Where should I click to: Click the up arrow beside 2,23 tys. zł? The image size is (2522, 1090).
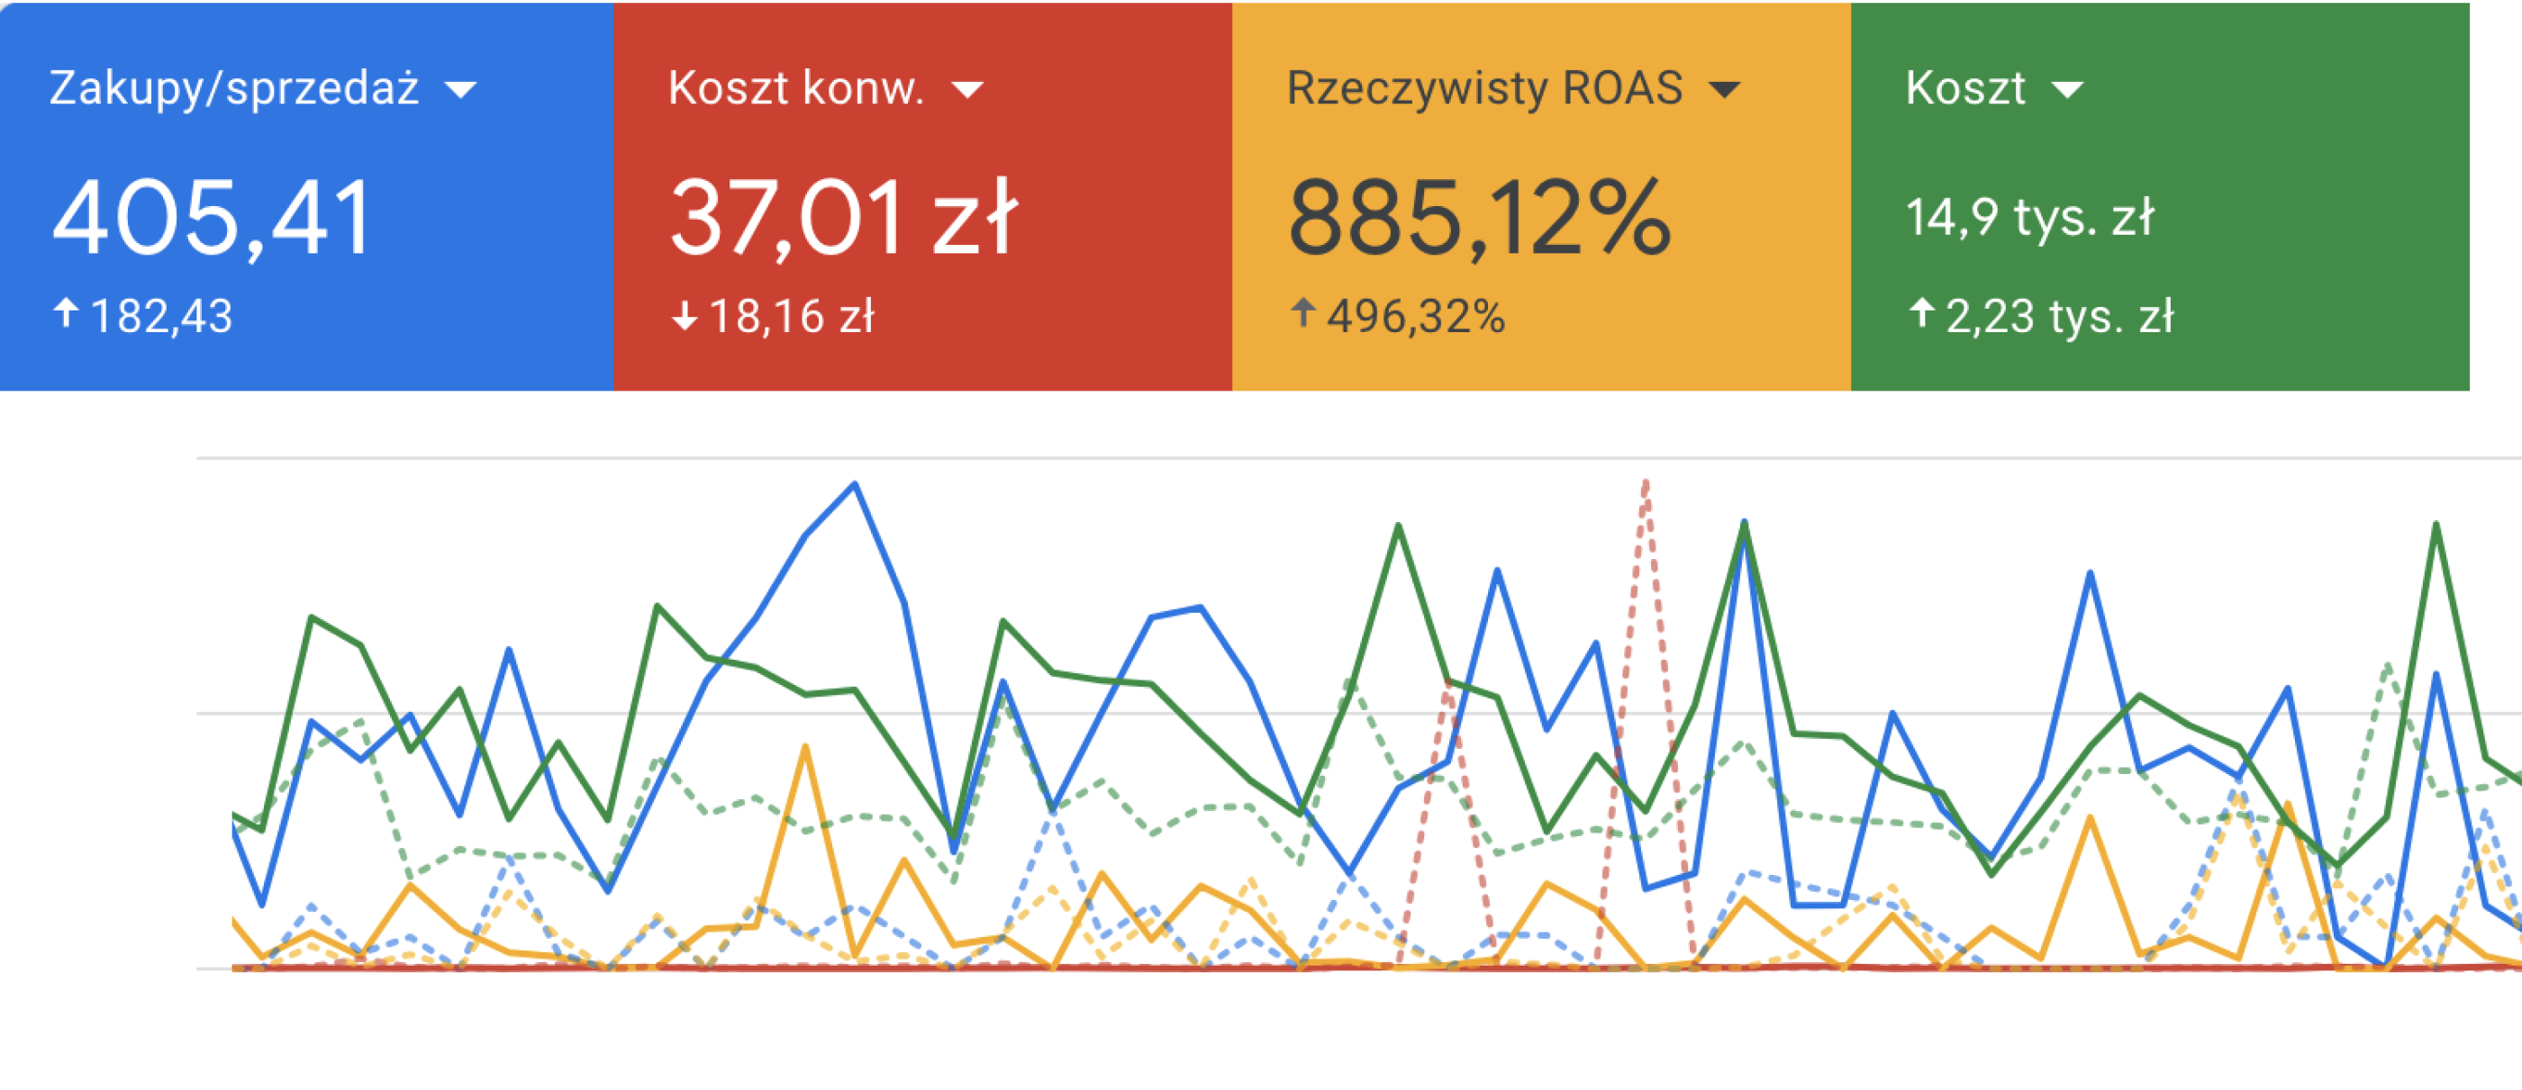pyautogui.click(x=1921, y=313)
